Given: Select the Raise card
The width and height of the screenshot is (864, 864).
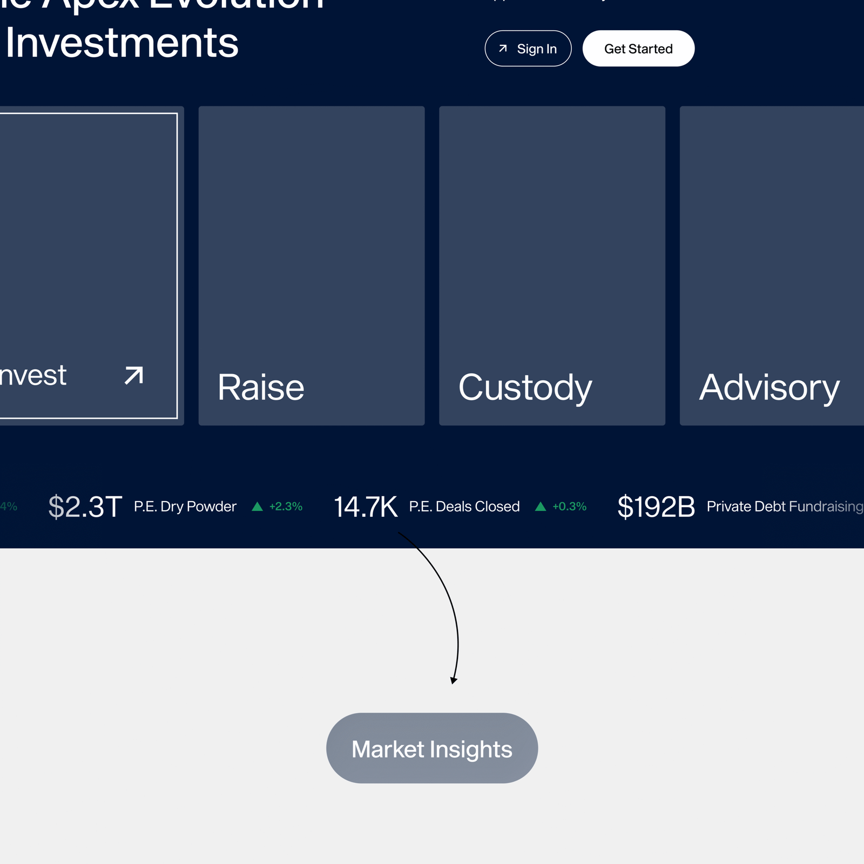Looking at the screenshot, I should click(x=312, y=266).
